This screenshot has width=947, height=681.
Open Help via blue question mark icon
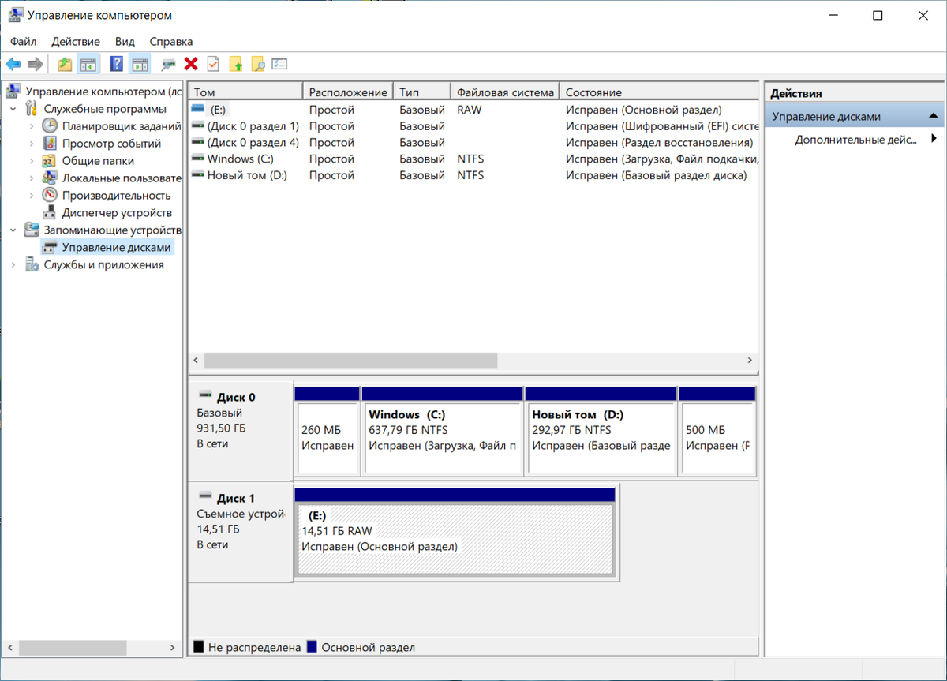pos(117,64)
